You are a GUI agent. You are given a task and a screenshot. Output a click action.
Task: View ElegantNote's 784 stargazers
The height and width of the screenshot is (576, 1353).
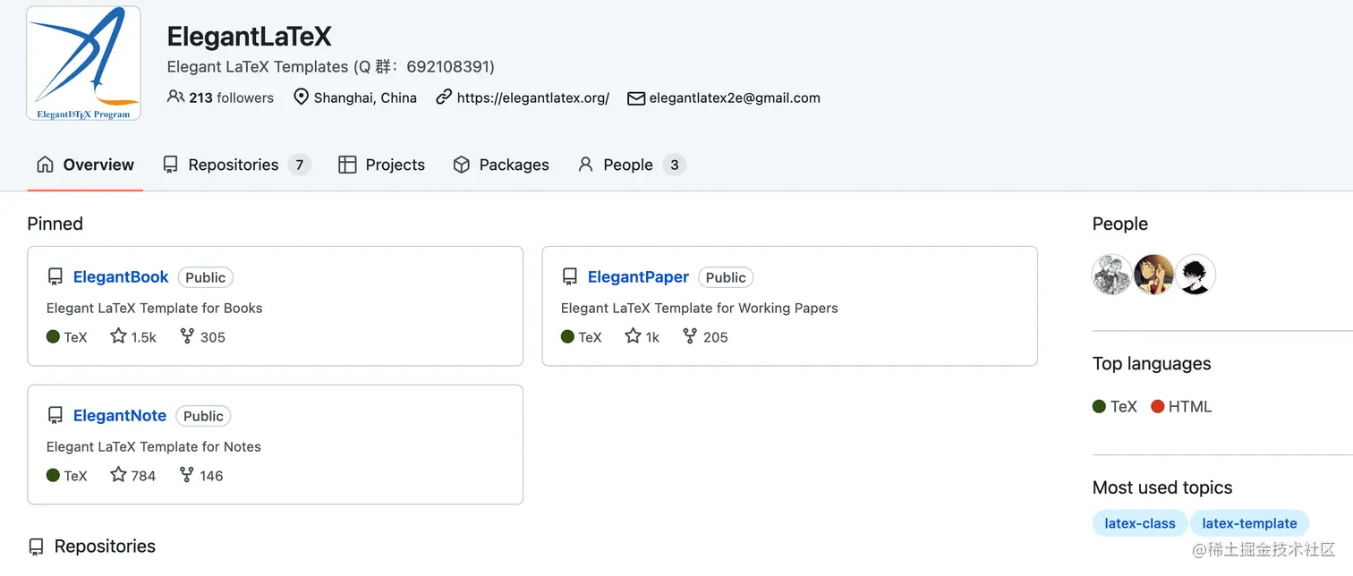pyautogui.click(x=133, y=476)
